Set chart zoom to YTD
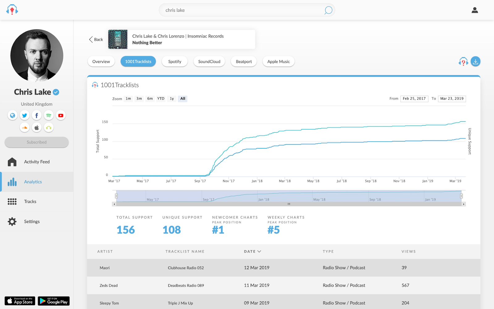This screenshot has height=309, width=494. click(x=161, y=99)
